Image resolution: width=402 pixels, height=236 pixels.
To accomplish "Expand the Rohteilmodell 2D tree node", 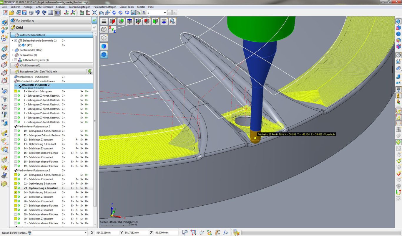I will (x=12, y=50).
